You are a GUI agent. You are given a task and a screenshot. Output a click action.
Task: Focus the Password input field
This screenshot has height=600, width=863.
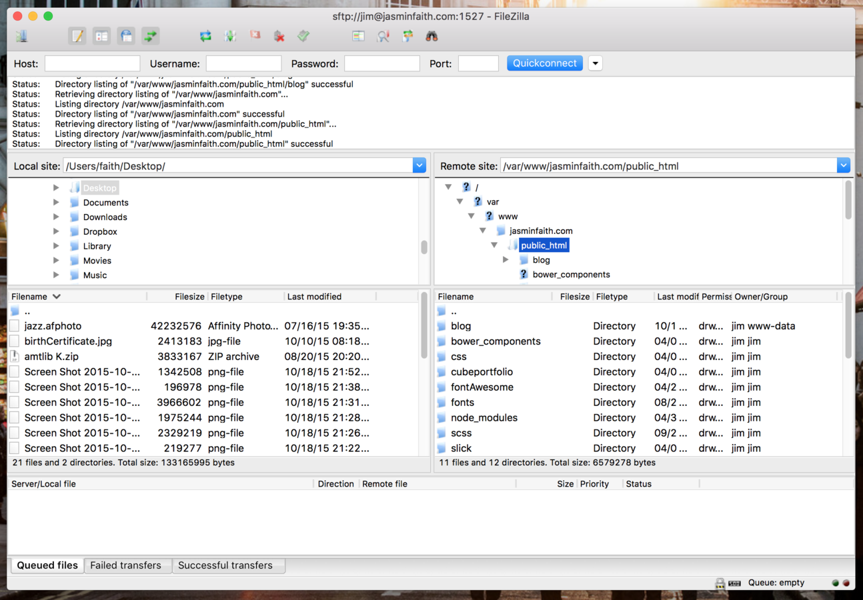pos(382,63)
